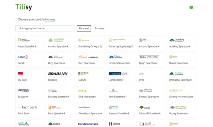Click the Grong Sparebank logo

[x=178, y=107]
